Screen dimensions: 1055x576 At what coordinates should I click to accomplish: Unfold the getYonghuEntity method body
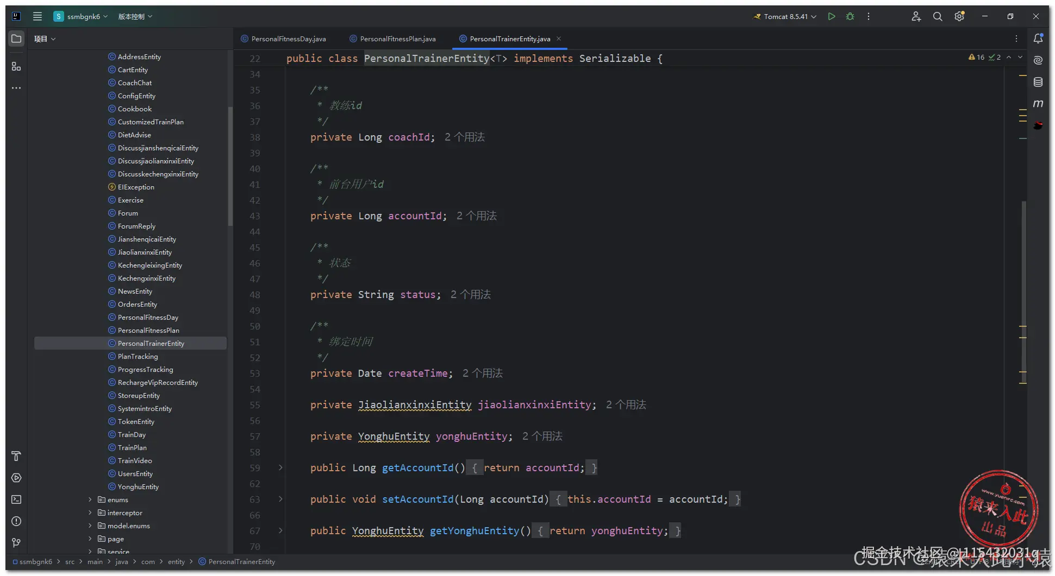(x=280, y=530)
